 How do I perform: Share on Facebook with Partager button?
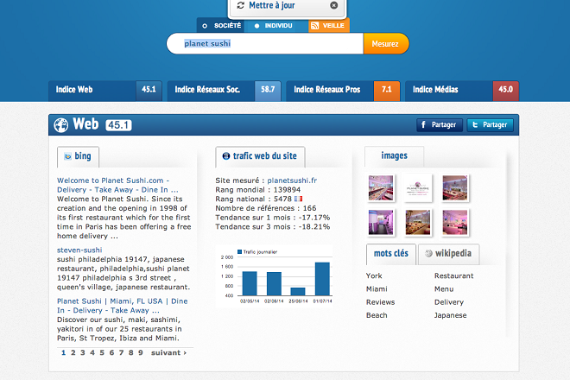[x=440, y=124]
